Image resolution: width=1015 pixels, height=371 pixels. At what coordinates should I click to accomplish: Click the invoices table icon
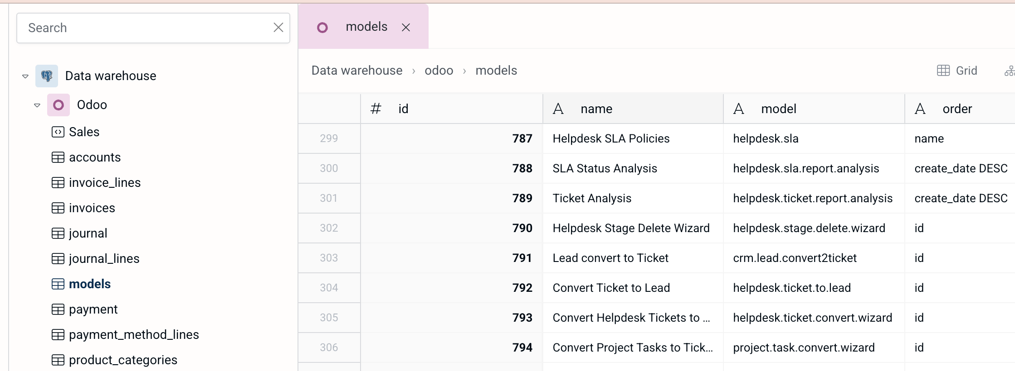(58, 208)
